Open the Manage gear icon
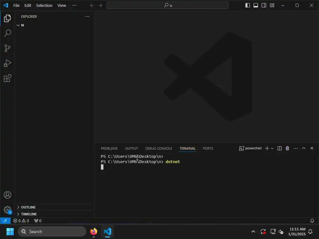This screenshot has height=239, width=319. pos(7,210)
